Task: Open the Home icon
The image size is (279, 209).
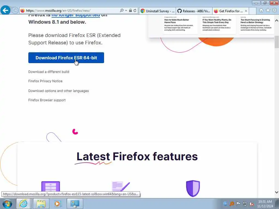Action: click(x=261, y=11)
